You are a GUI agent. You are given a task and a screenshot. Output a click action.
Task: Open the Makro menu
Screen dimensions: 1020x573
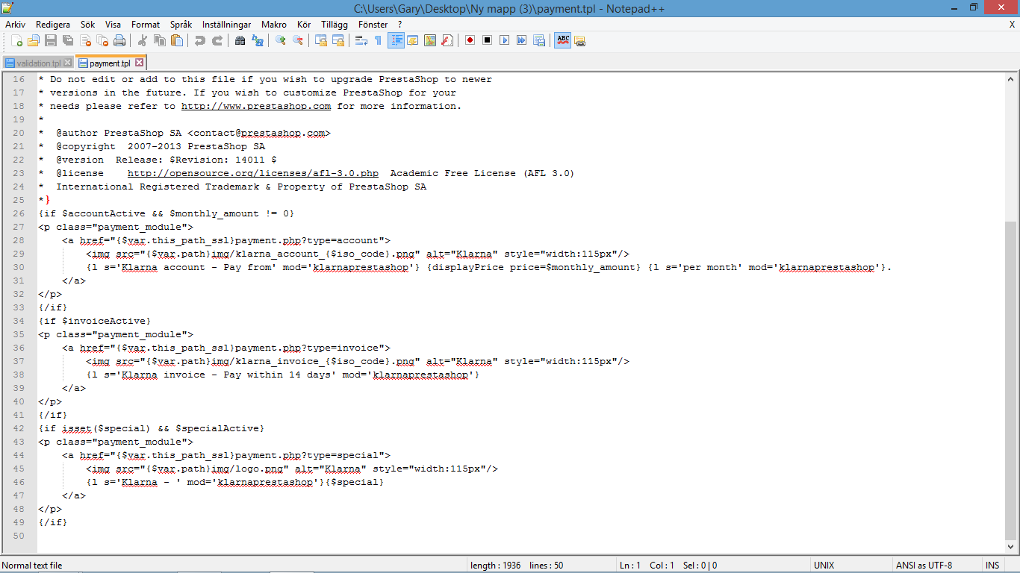[274, 25]
